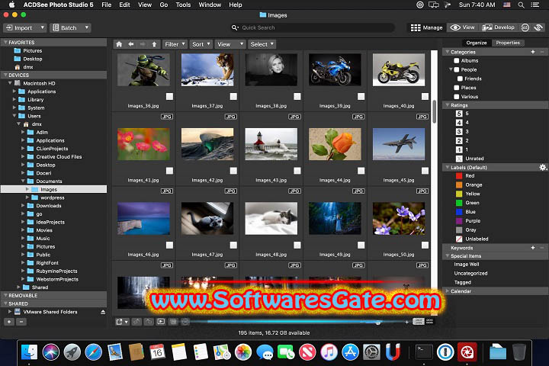
Task: Open the File menu
Action: coord(106,5)
